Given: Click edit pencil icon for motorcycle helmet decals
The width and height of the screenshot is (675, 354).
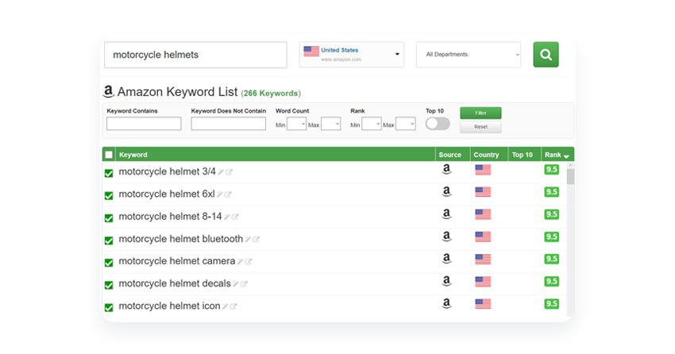Looking at the screenshot, I should point(236,284).
